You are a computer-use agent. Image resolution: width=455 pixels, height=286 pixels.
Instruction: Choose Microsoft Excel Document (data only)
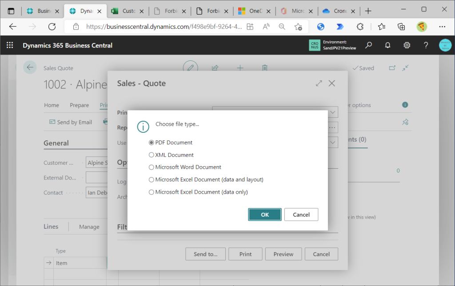point(151,192)
